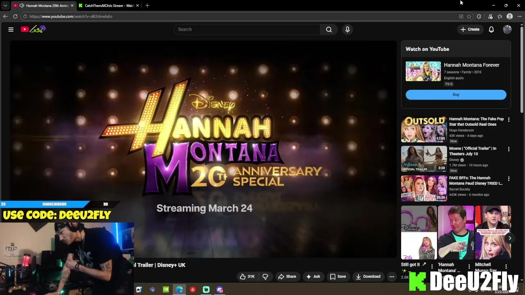This screenshot has width=525, height=295.
Task: Open the teal square taskbar app
Action: click(x=206, y=290)
